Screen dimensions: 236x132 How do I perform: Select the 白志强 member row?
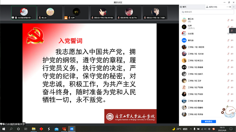coord(207,34)
